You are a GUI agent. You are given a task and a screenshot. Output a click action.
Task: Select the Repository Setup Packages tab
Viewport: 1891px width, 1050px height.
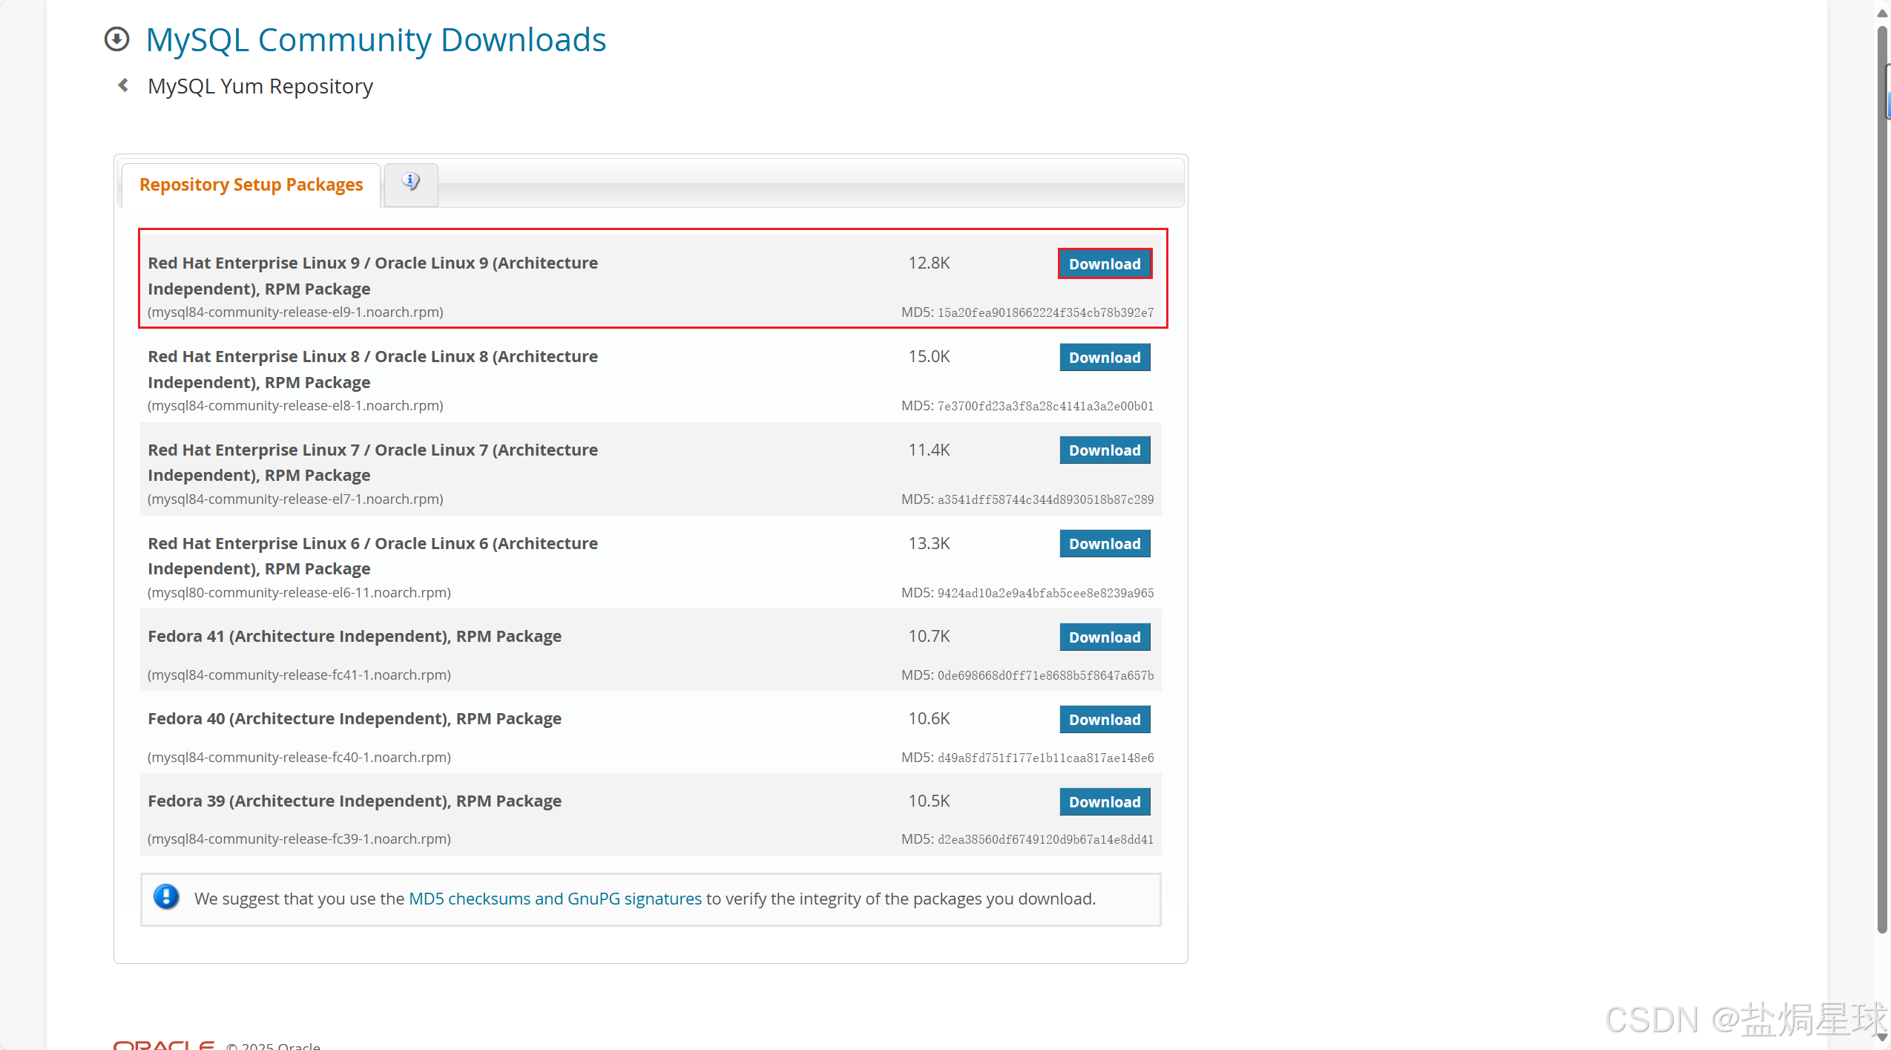point(251,185)
